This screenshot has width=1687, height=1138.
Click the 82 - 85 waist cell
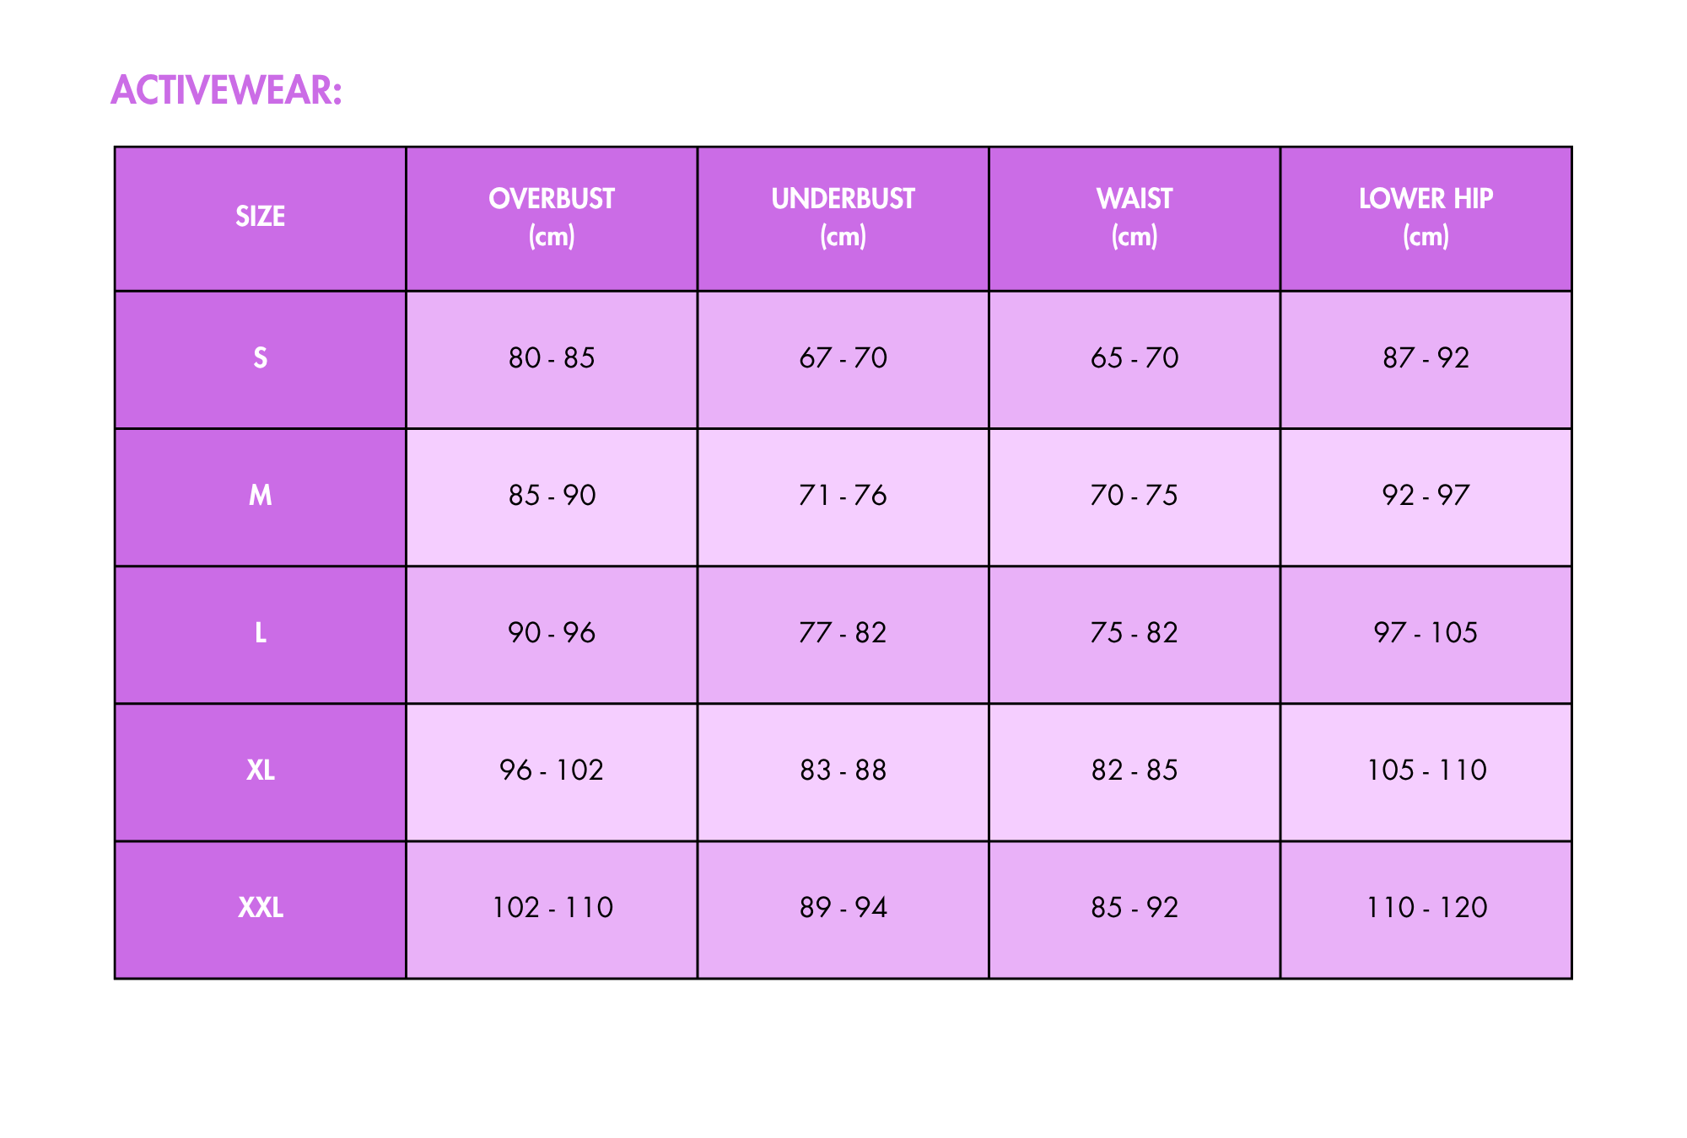click(1135, 770)
